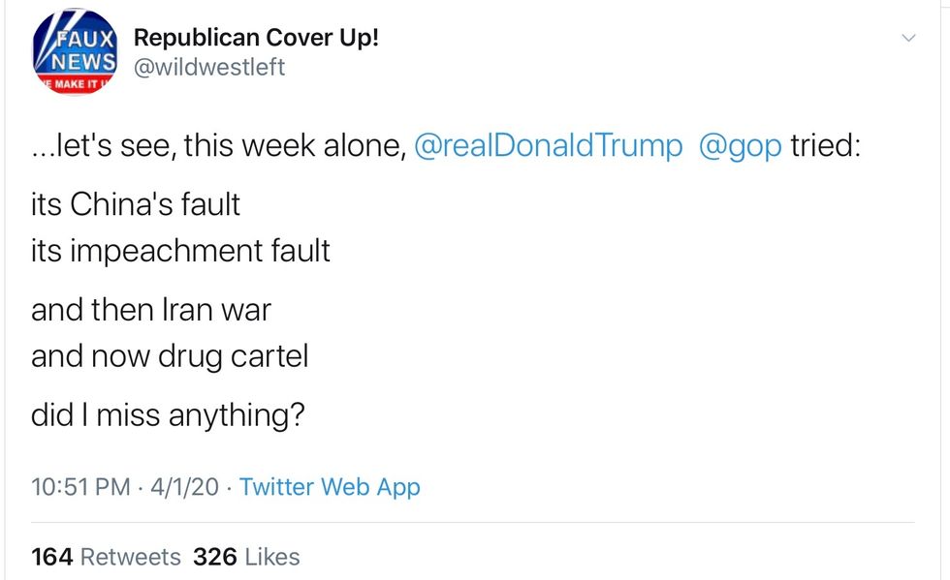Click the opening "let's see, this week alone" text
This screenshot has width=950, height=580.
218,147
